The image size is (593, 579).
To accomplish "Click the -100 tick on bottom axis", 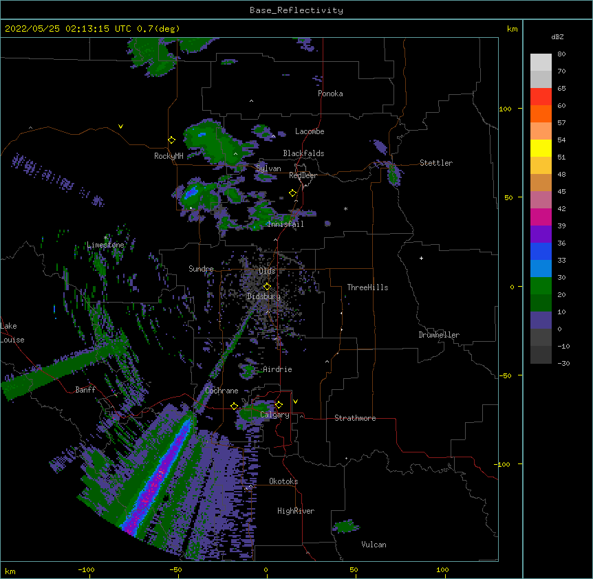I will pos(86,569).
